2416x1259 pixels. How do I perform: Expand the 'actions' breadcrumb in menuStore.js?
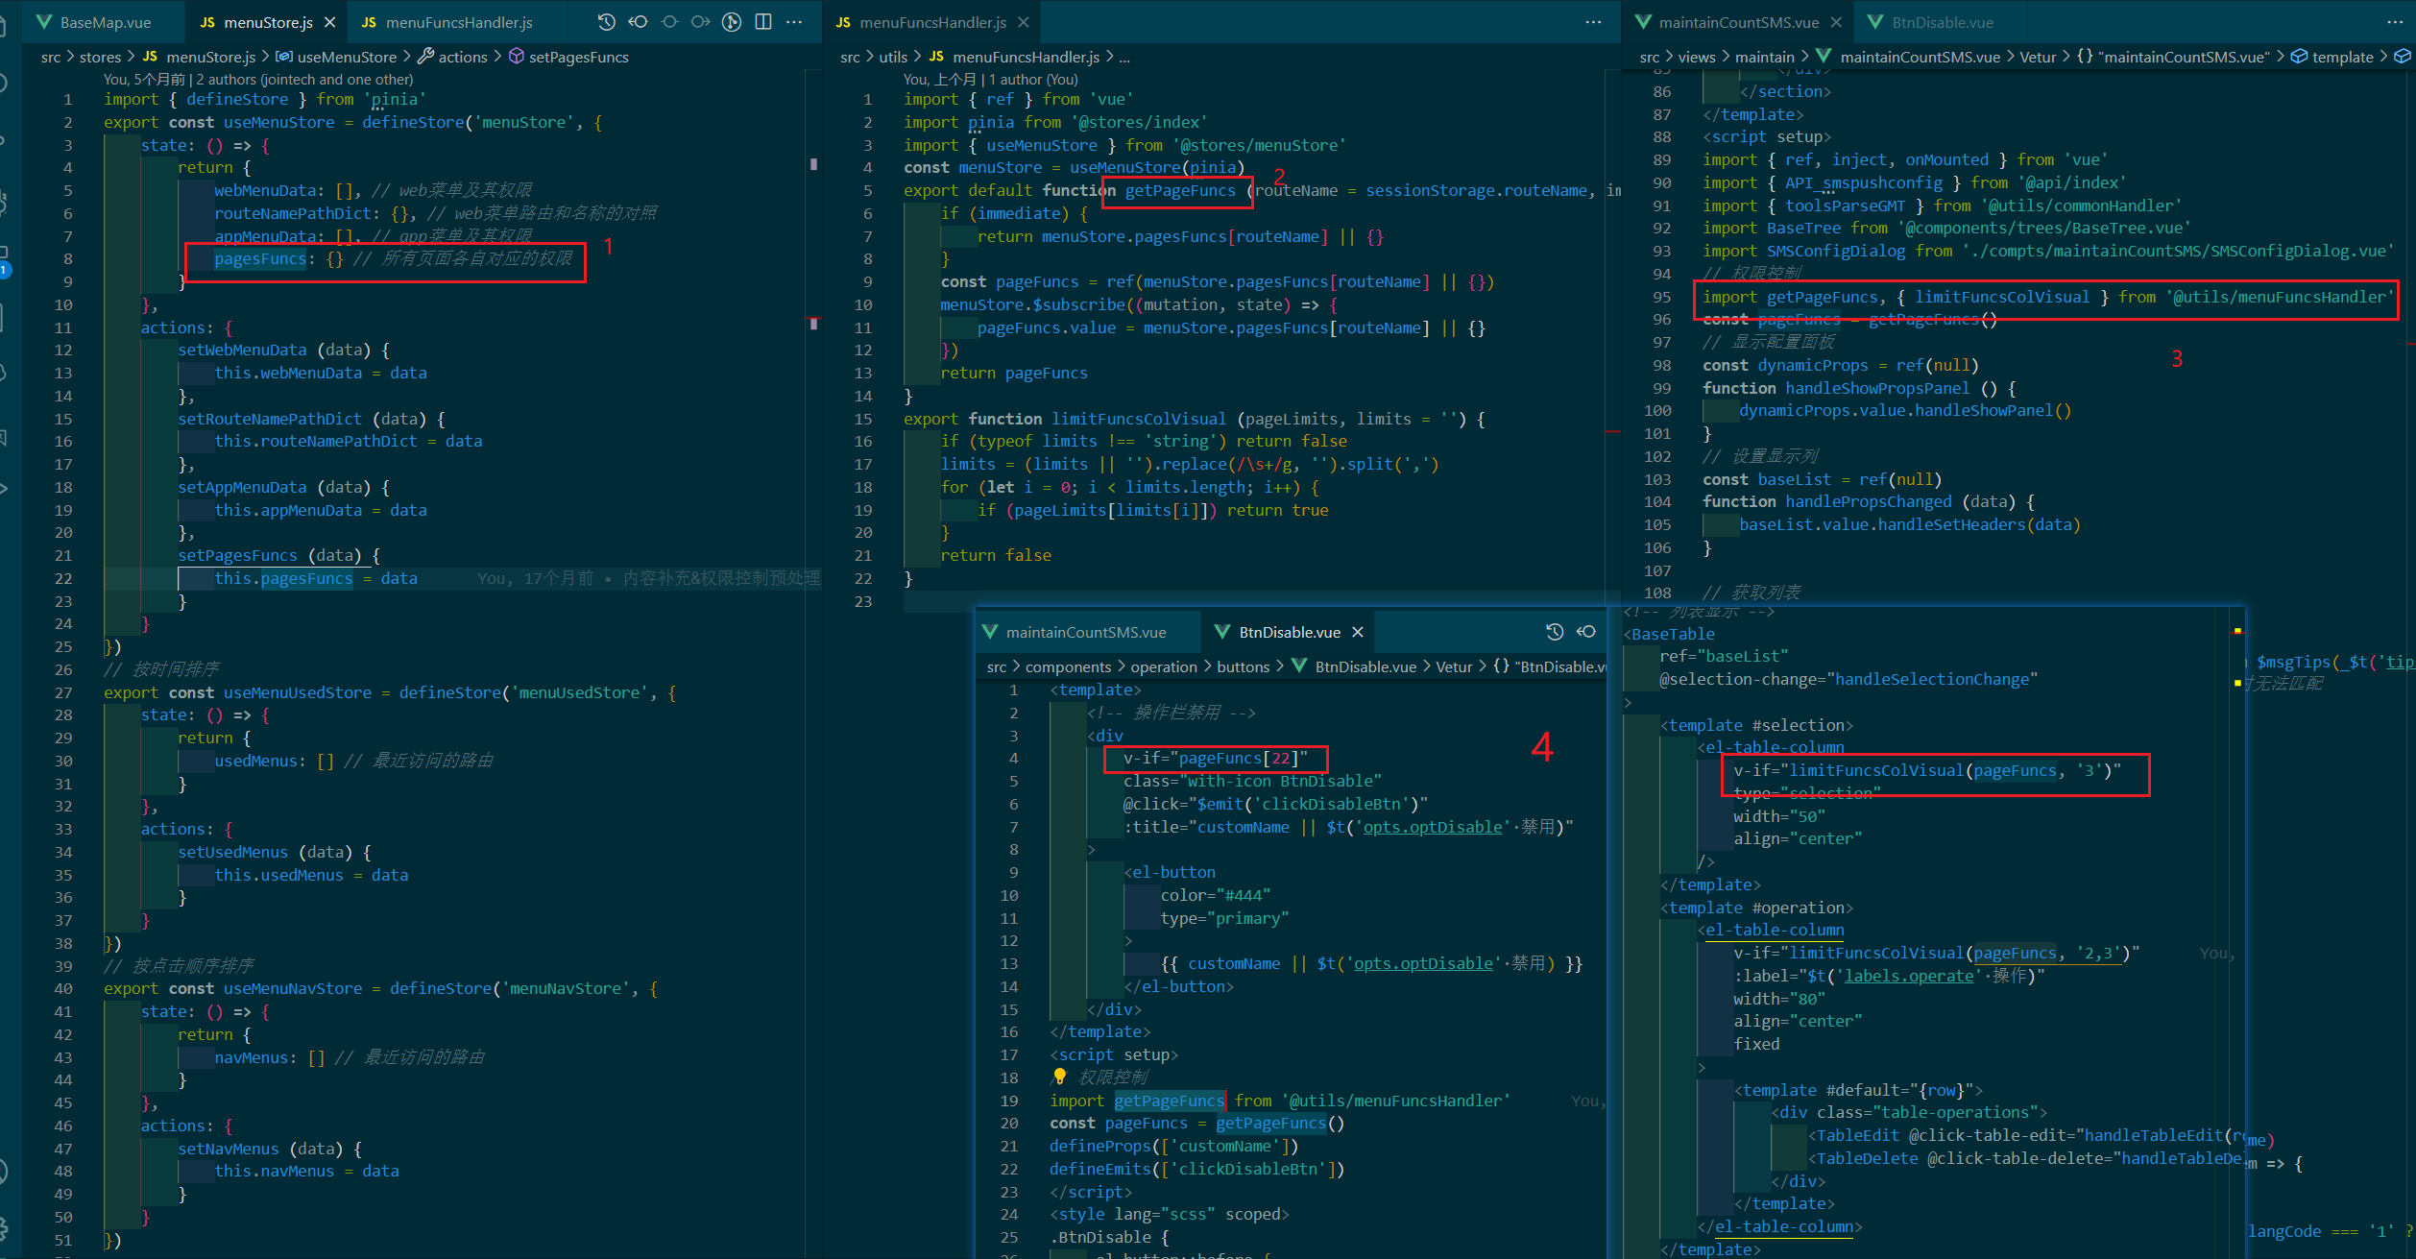click(x=462, y=58)
